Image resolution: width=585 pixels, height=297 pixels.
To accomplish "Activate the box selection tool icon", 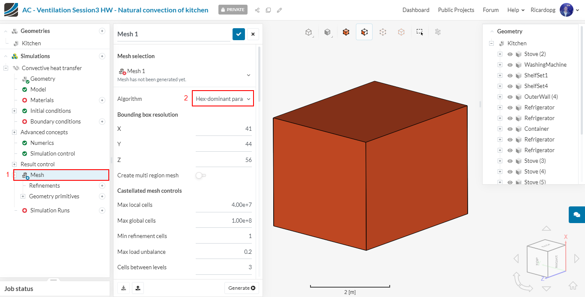I will coord(420,32).
